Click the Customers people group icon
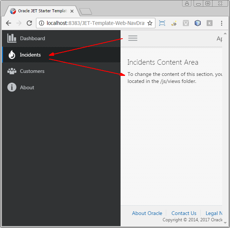This screenshot has height=228, width=230. tap(12, 71)
